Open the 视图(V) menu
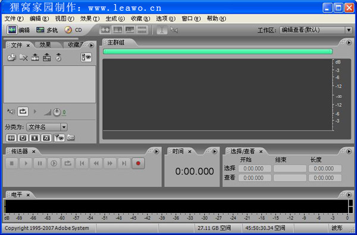 (65, 18)
